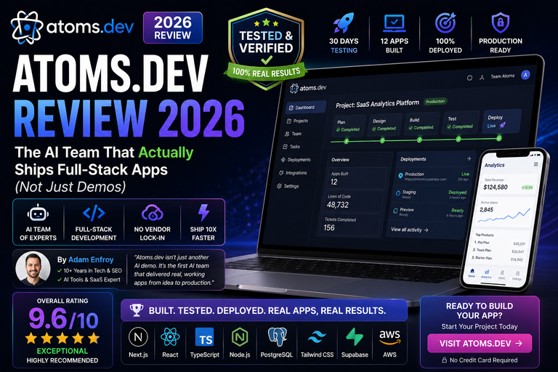Click the Lines of Code 48,732 card

coord(355,201)
